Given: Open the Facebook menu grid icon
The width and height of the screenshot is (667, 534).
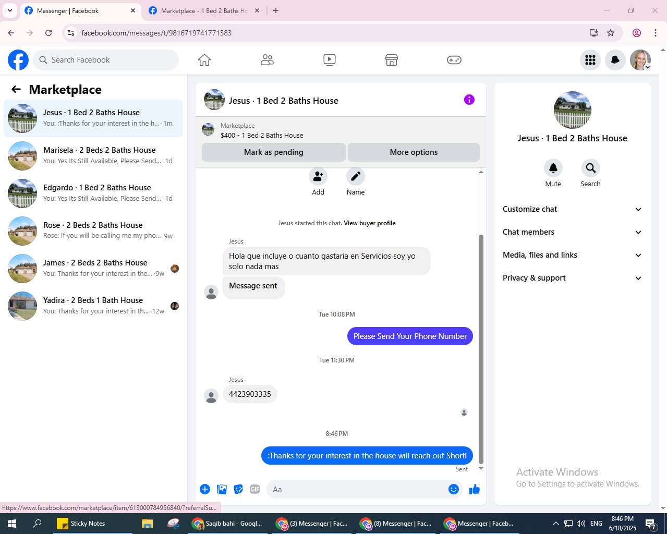Looking at the screenshot, I should (590, 60).
